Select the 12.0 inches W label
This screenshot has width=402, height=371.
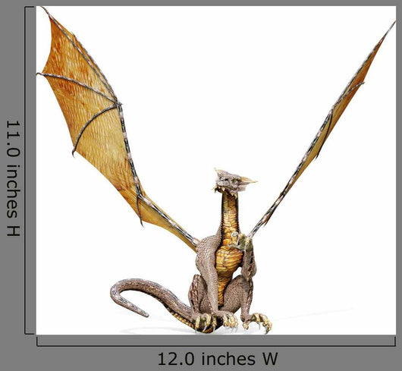[x=218, y=359]
